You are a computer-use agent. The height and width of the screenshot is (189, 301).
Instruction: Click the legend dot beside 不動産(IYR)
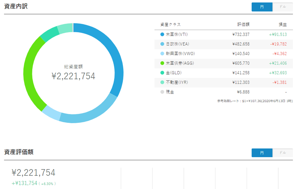click(x=162, y=82)
